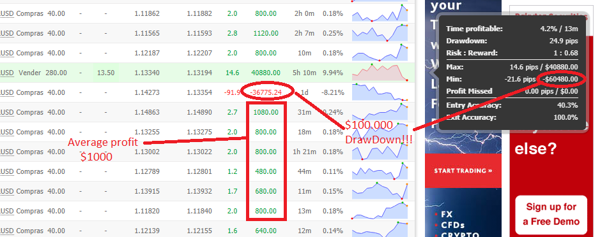The width and height of the screenshot is (600, 237).
Task: Select the open price 1.13340
Action: click(x=147, y=73)
